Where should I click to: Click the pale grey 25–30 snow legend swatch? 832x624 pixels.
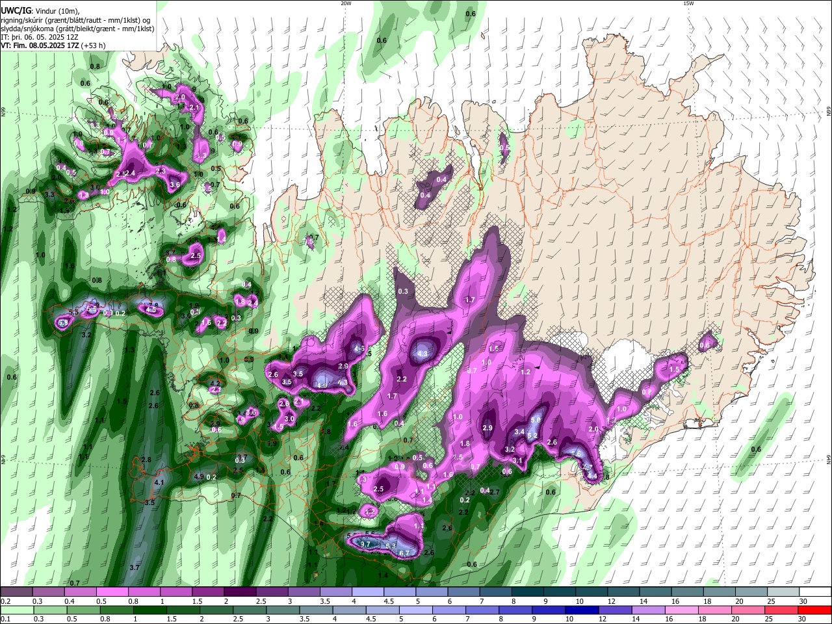784,592
